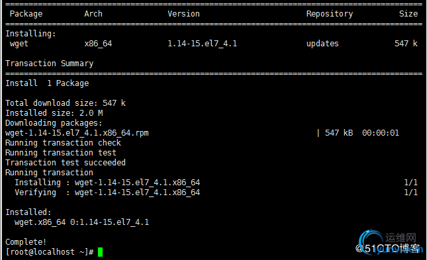Click the Arch column header
This screenshot has height=260, width=427.
(93, 14)
